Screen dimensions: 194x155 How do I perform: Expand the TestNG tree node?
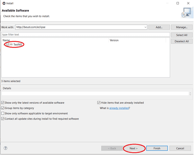click(4, 45)
